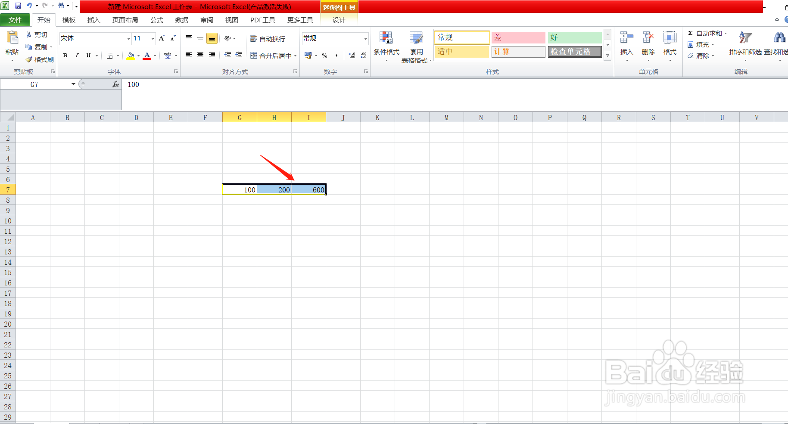Open the Conditional Formatting icon
788x424 pixels.
(386, 38)
